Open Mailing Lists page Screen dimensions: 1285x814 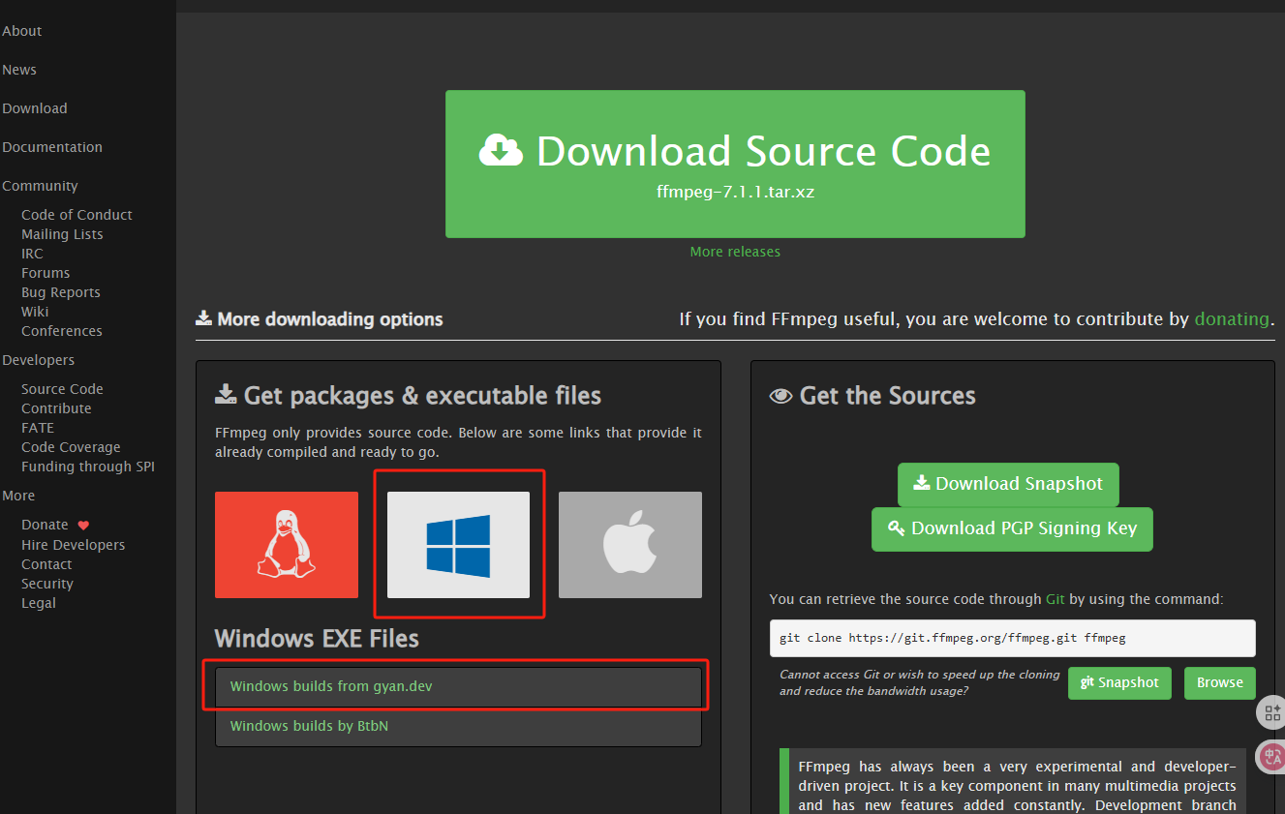pyautogui.click(x=62, y=234)
